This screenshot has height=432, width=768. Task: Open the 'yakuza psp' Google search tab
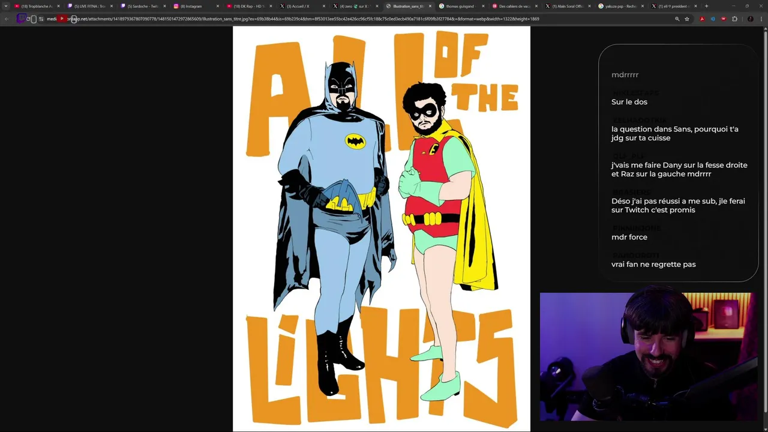coord(620,6)
